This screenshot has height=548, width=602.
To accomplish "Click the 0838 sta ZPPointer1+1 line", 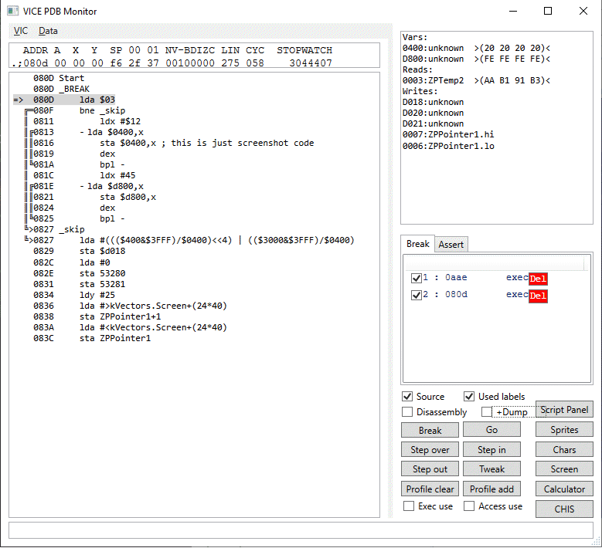I will point(97,316).
